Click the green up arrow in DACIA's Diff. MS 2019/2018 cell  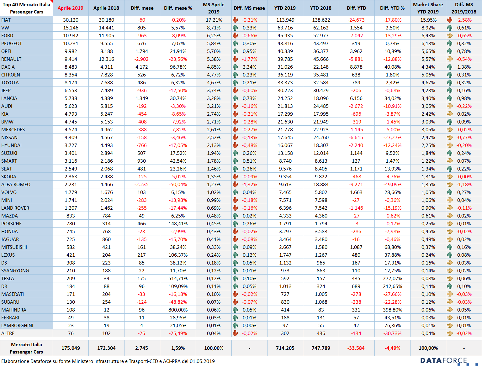click(450, 67)
